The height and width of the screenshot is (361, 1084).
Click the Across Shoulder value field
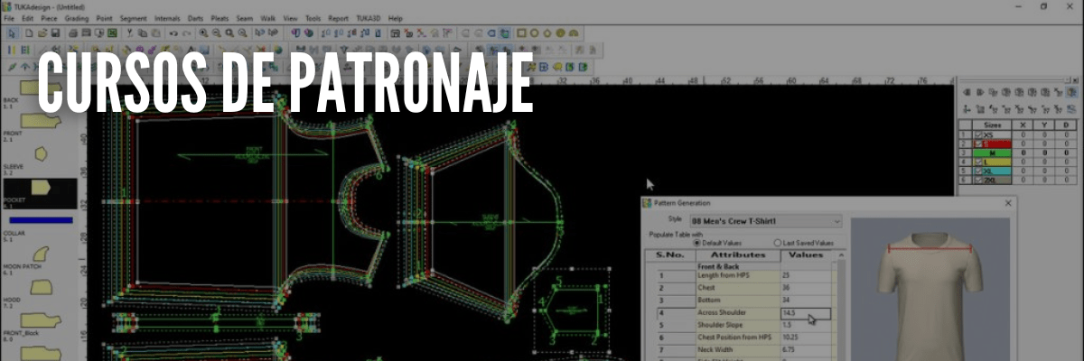[804, 312]
